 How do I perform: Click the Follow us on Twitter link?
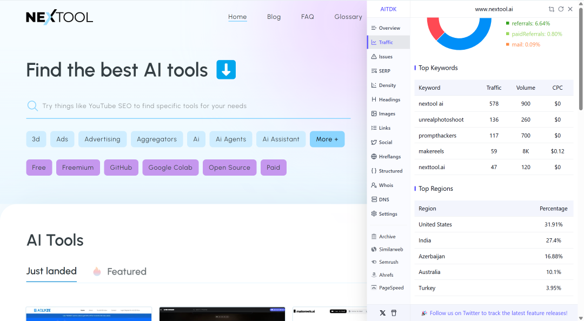(x=499, y=313)
